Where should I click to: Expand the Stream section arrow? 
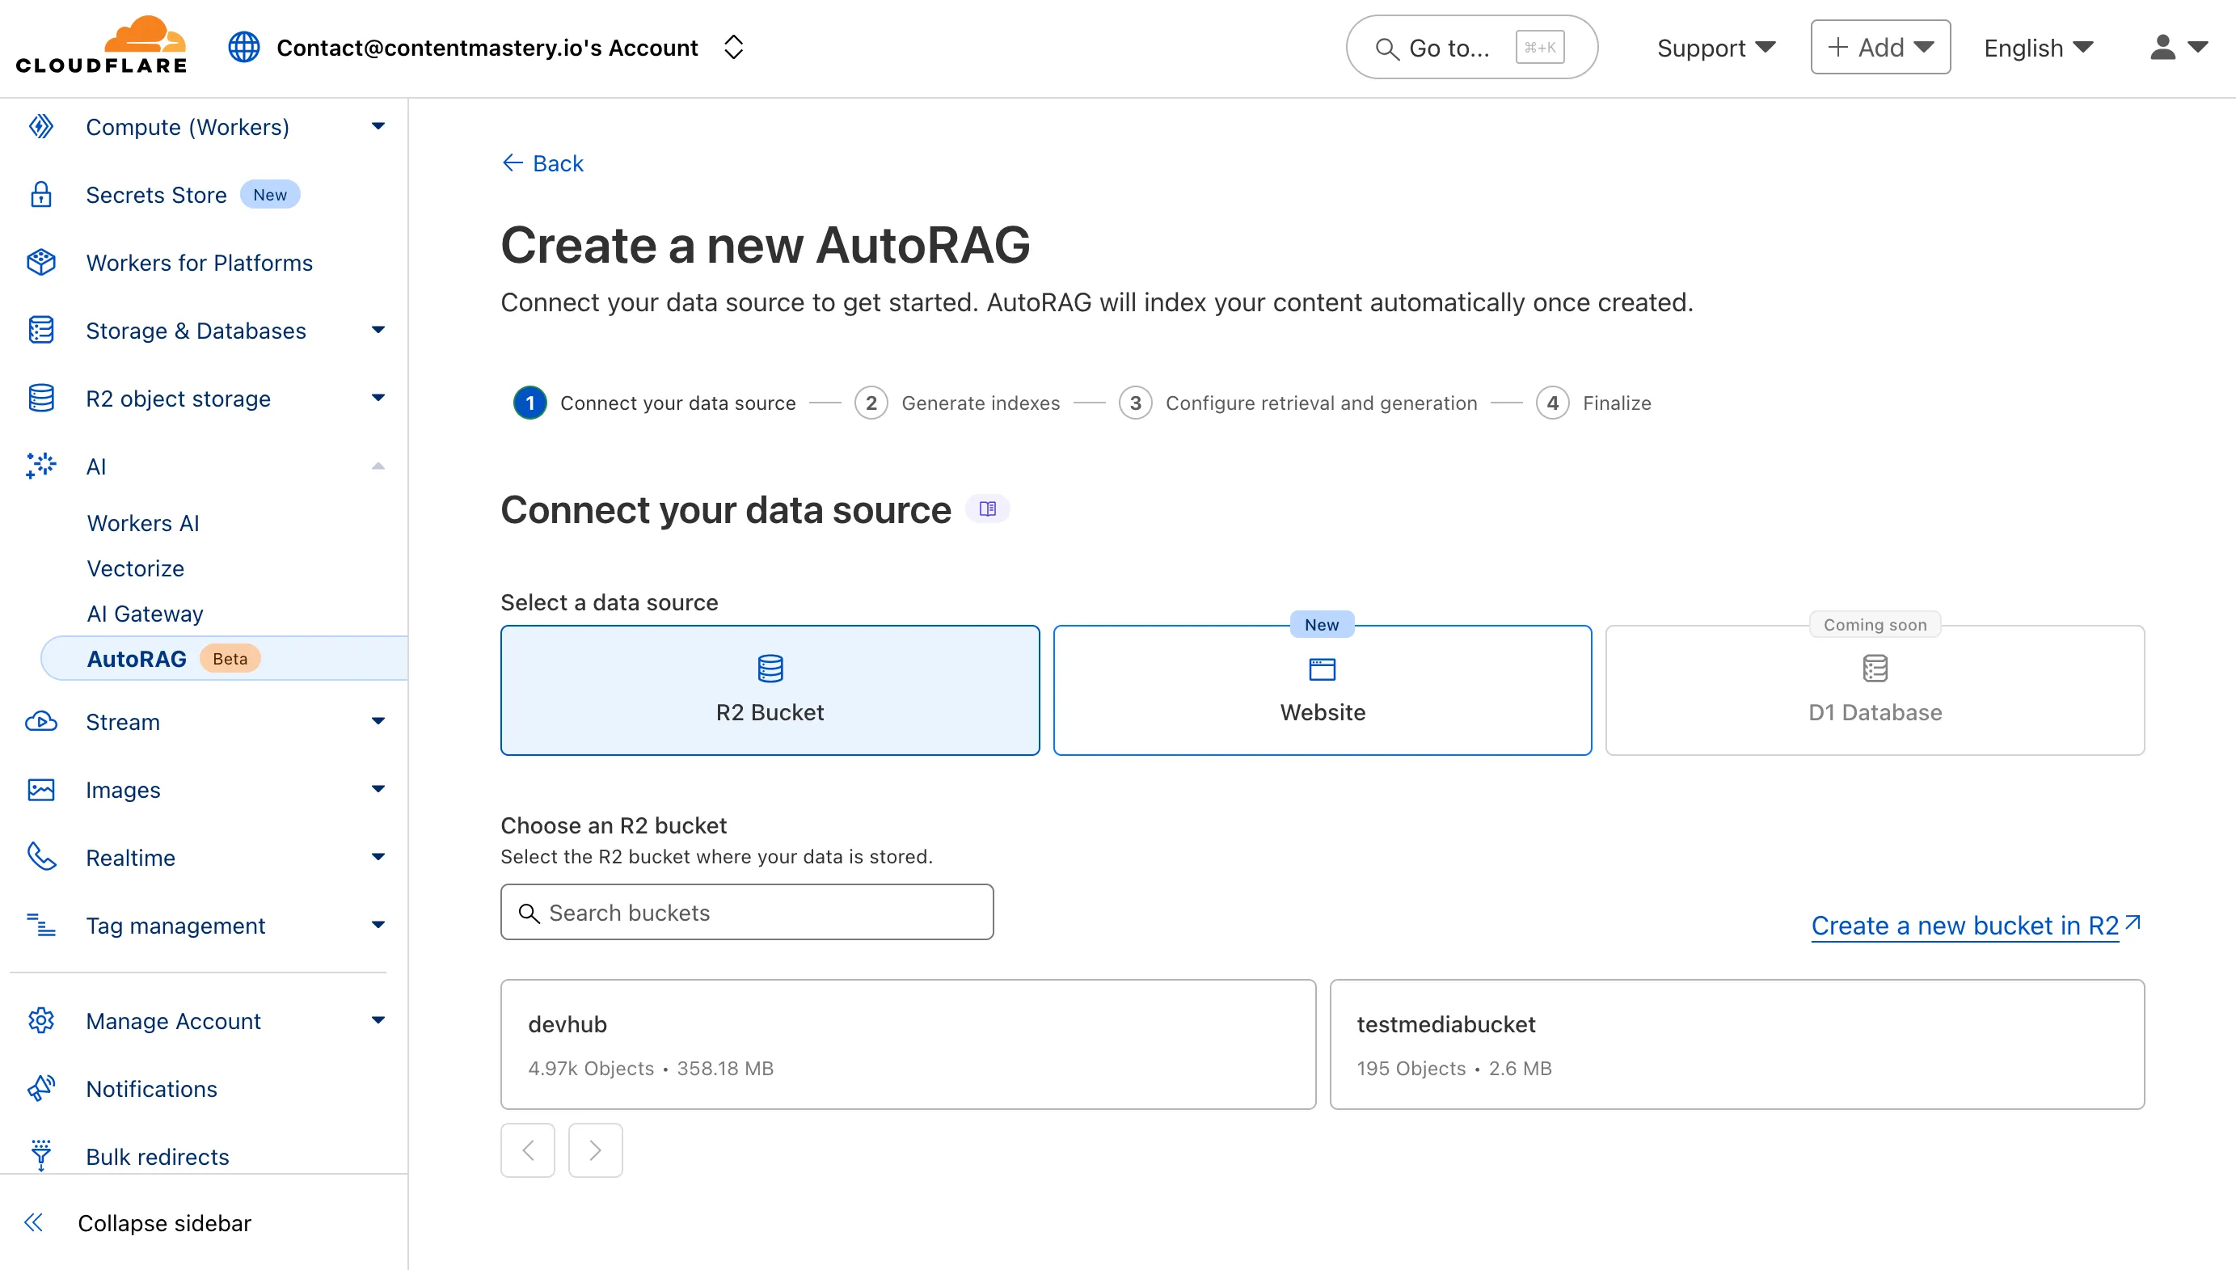pos(378,722)
